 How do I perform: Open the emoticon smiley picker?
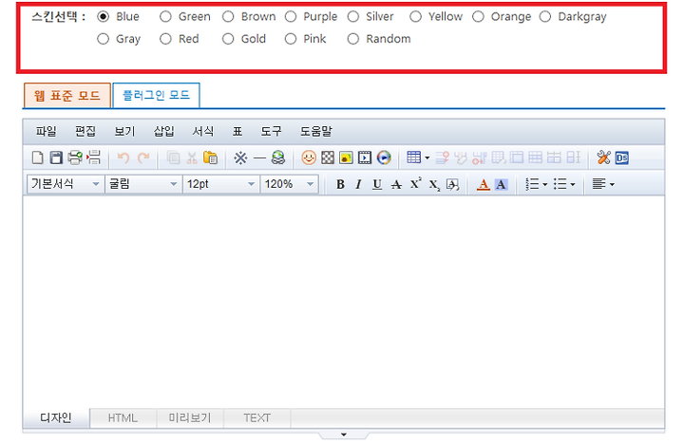(309, 157)
